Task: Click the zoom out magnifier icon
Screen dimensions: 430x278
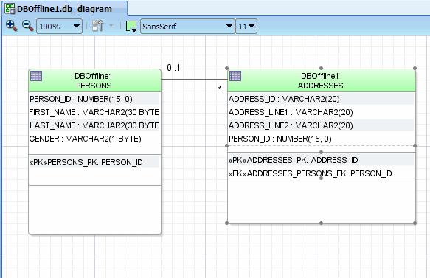Action: click(28, 26)
